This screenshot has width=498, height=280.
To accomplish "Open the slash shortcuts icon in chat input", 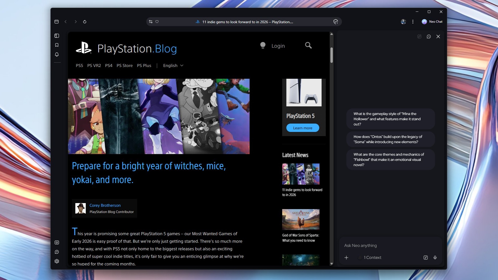I will (425, 257).
